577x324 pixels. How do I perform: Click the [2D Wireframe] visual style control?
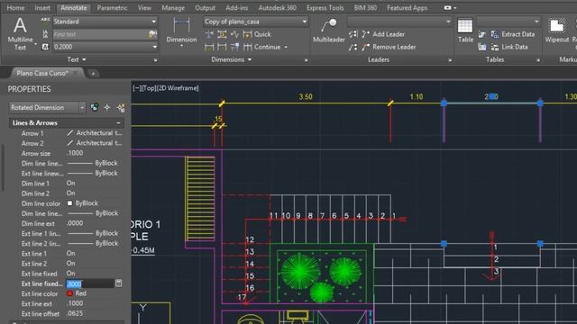click(x=179, y=88)
